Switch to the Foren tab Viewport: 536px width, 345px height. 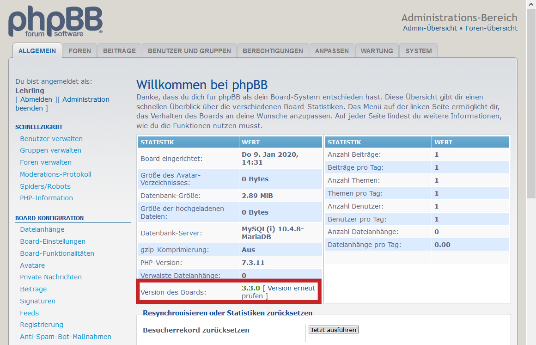pos(79,51)
